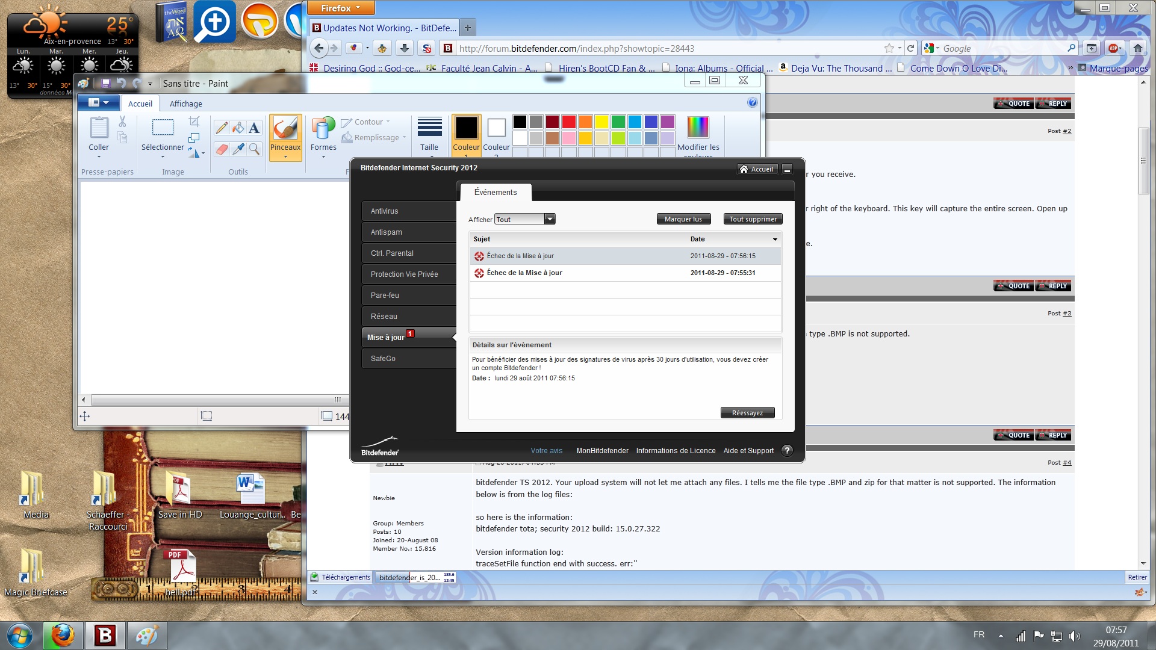Switch to the Accueil ribbon tab in Paint
This screenshot has width=1156, height=650.
pyautogui.click(x=140, y=104)
